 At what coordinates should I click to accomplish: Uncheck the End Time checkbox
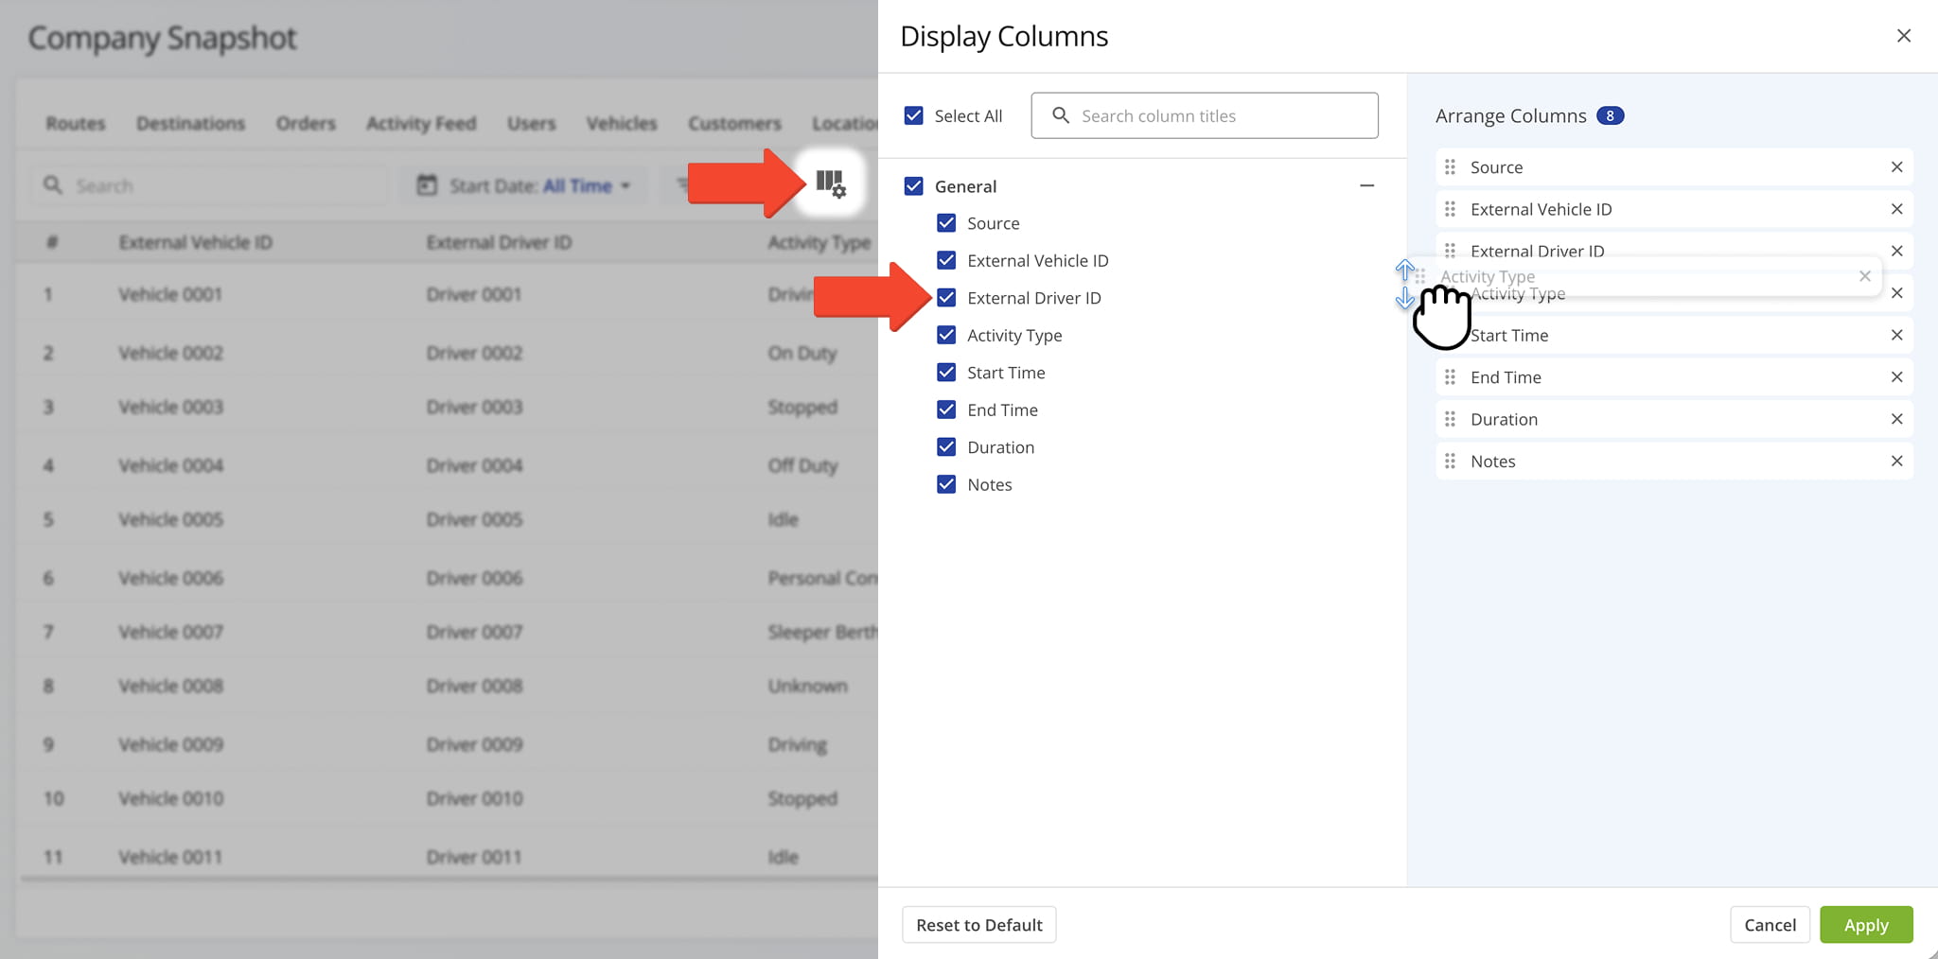tap(946, 410)
